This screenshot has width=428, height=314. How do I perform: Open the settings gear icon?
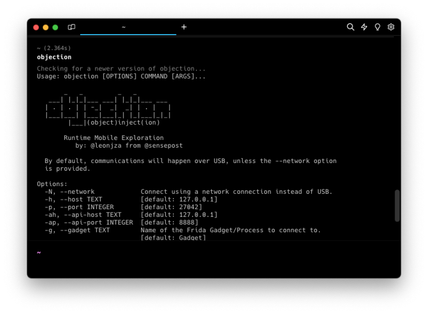pos(391,27)
